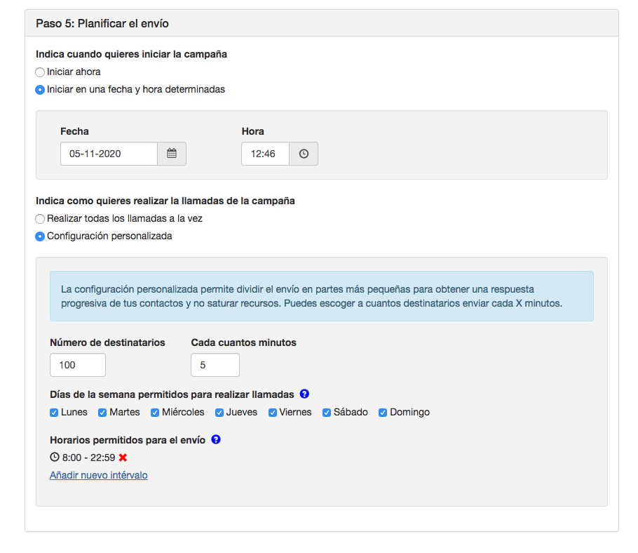Choose 'Realizar todas los llamadas a la vez'
This screenshot has width=638, height=553.
click(x=40, y=219)
